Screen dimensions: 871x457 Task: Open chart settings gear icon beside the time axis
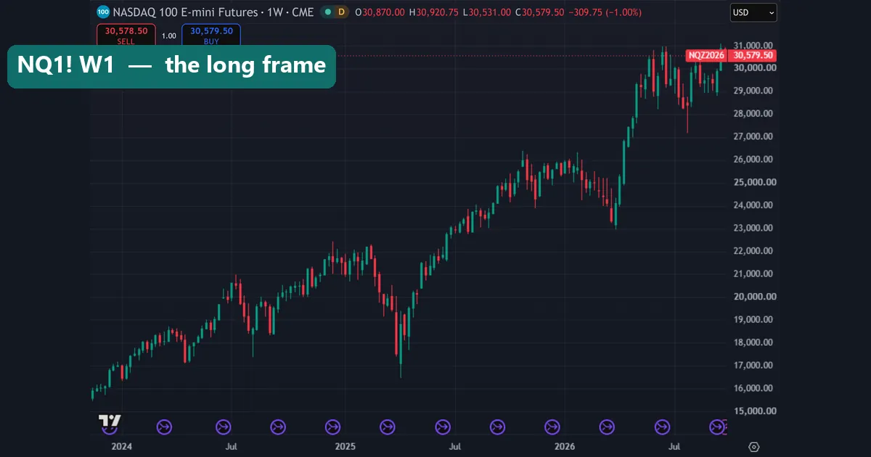tap(754, 447)
